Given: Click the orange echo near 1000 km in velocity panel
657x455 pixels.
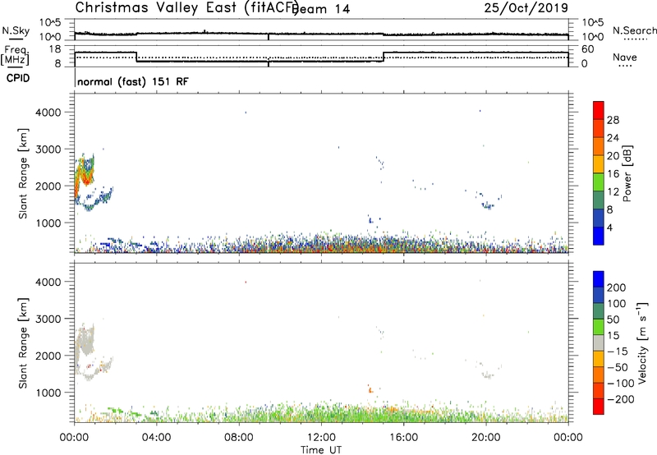Looking at the screenshot, I should click(370, 389).
